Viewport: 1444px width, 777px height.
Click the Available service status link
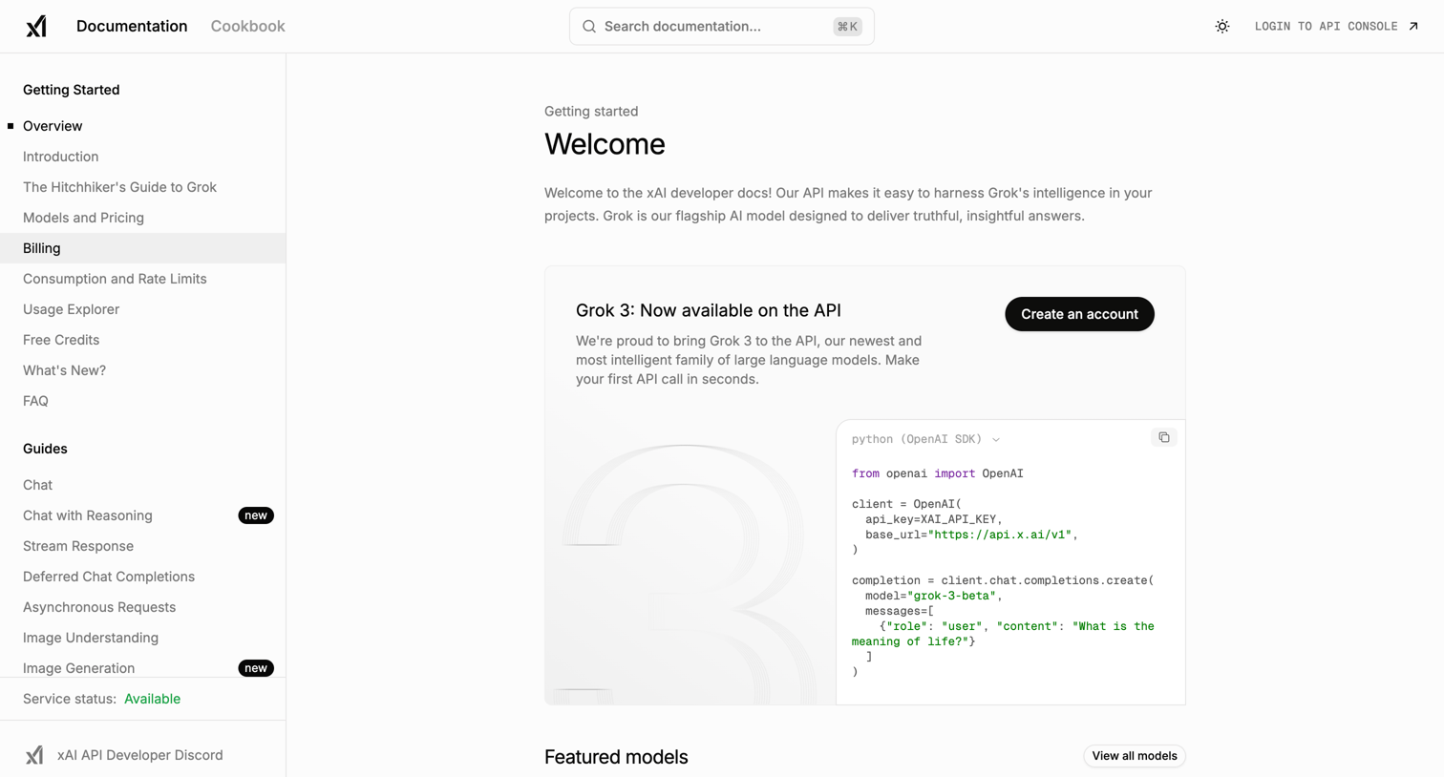tap(152, 699)
